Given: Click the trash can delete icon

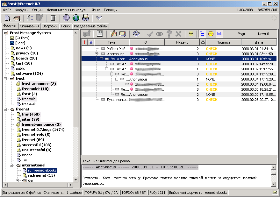Looking at the screenshot, I should coord(53,18).
